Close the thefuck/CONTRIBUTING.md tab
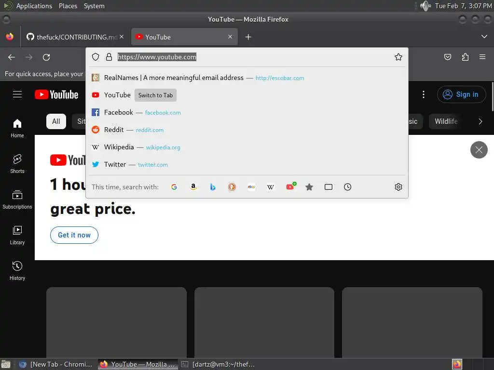The height and width of the screenshot is (370, 494). coord(122,37)
